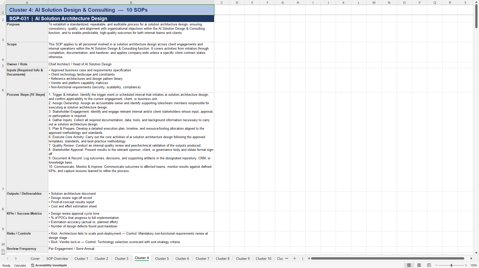Image resolution: width=479 pixels, height=268 pixels.
Task: Click the partially hidden Clus sheet tab
Action: (280, 259)
